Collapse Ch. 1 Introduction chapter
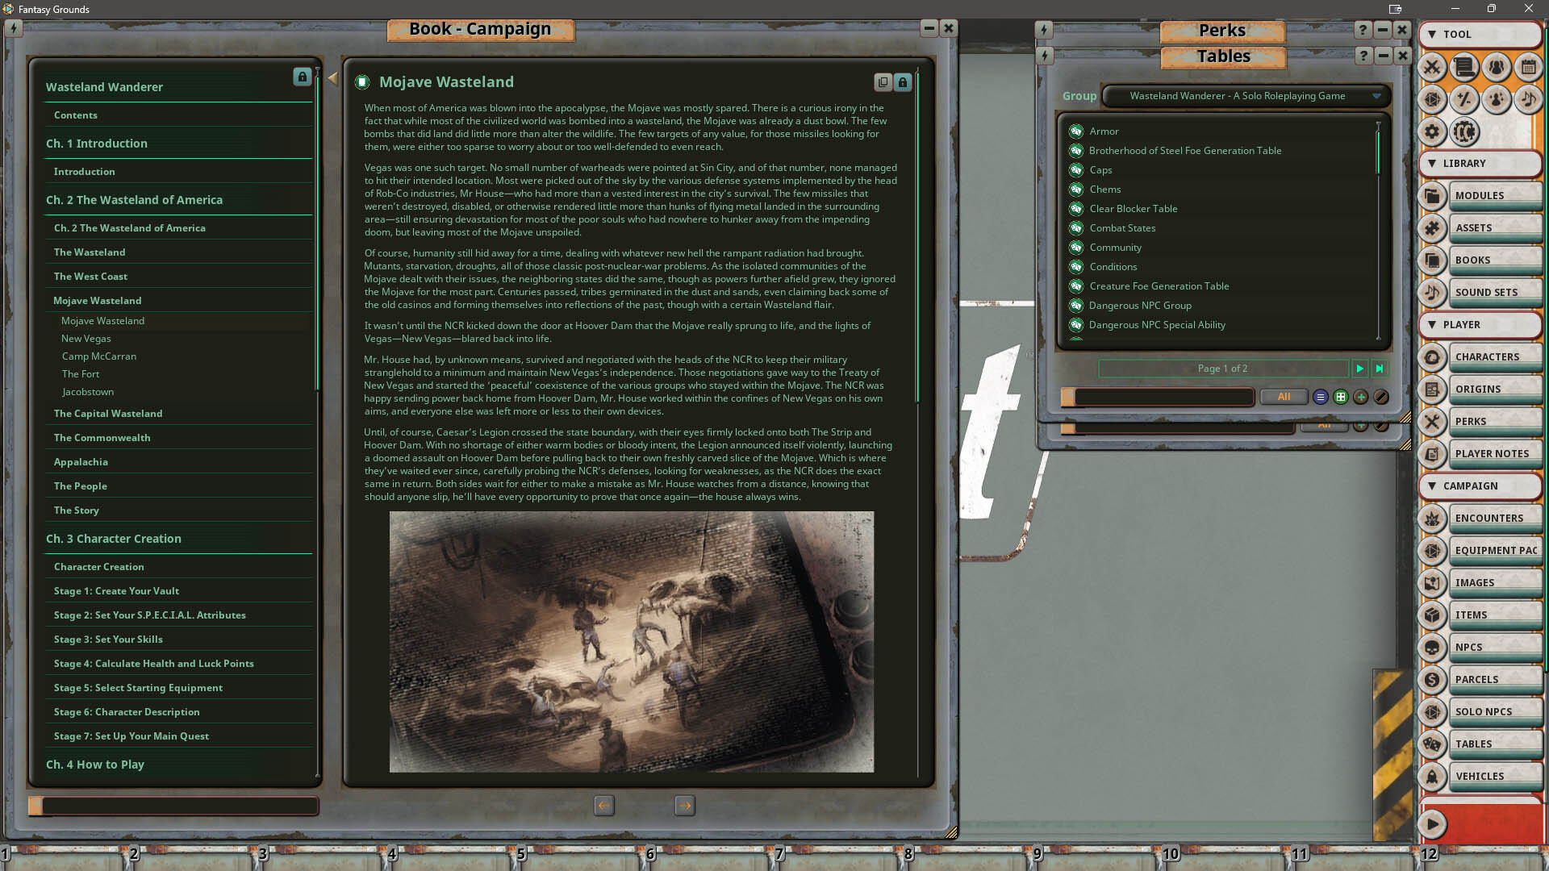The width and height of the screenshot is (1549, 871). (x=178, y=143)
